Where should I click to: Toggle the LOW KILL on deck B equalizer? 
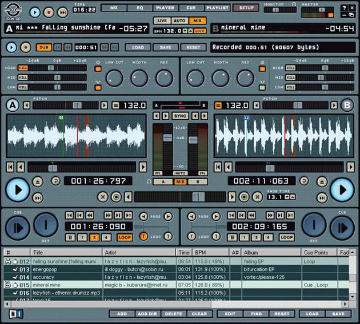(291, 87)
